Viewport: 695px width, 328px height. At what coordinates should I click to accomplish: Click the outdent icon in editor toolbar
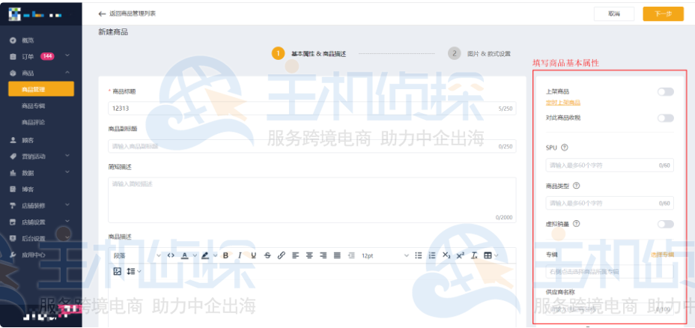351,255
